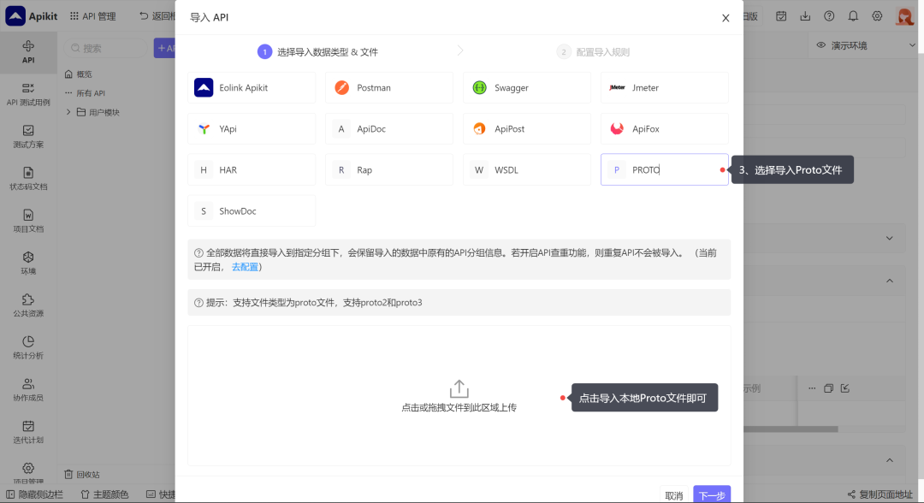The height and width of the screenshot is (503, 924).
Task: Select PROTO import type
Action: coord(664,170)
